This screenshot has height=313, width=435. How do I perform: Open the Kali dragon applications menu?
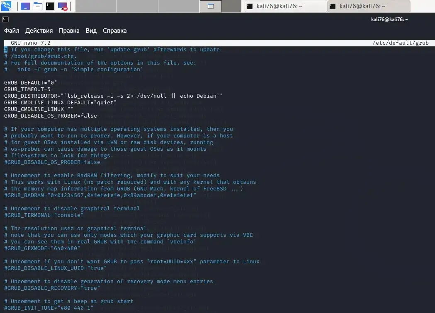6,6
